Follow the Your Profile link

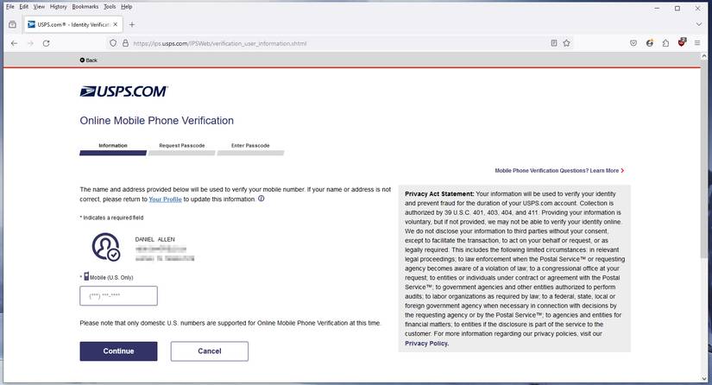[165, 199]
